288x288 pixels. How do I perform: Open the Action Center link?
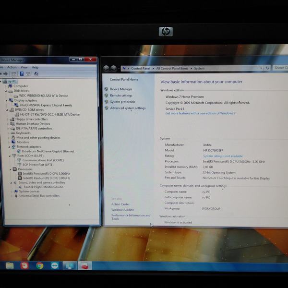point(120,204)
